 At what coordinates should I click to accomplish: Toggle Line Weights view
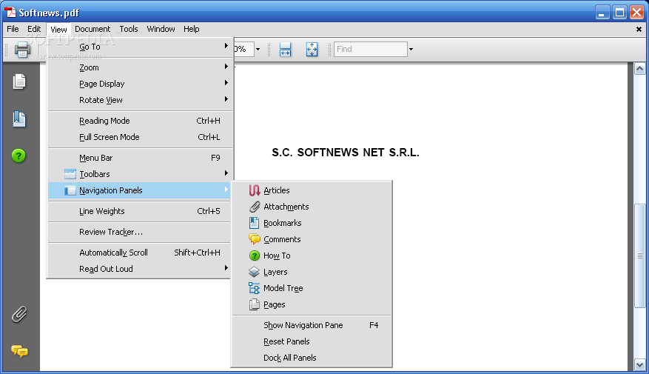pyautogui.click(x=140, y=211)
